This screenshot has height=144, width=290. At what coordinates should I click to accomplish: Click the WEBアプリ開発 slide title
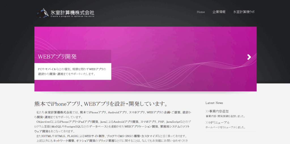click(57, 56)
